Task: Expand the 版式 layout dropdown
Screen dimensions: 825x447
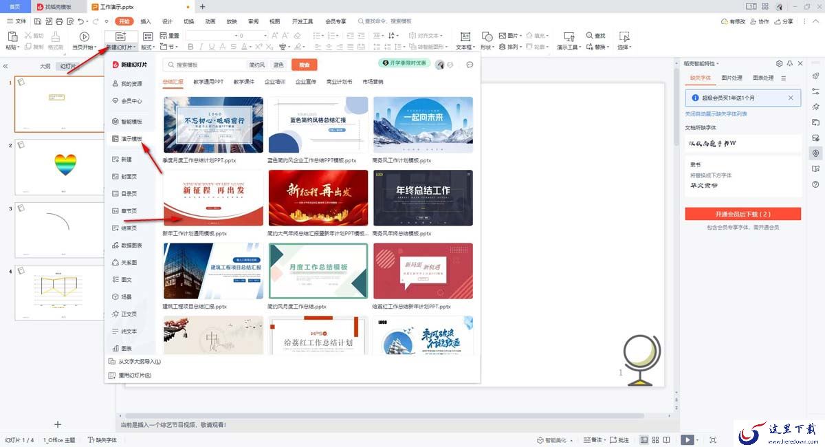Action: pos(155,47)
